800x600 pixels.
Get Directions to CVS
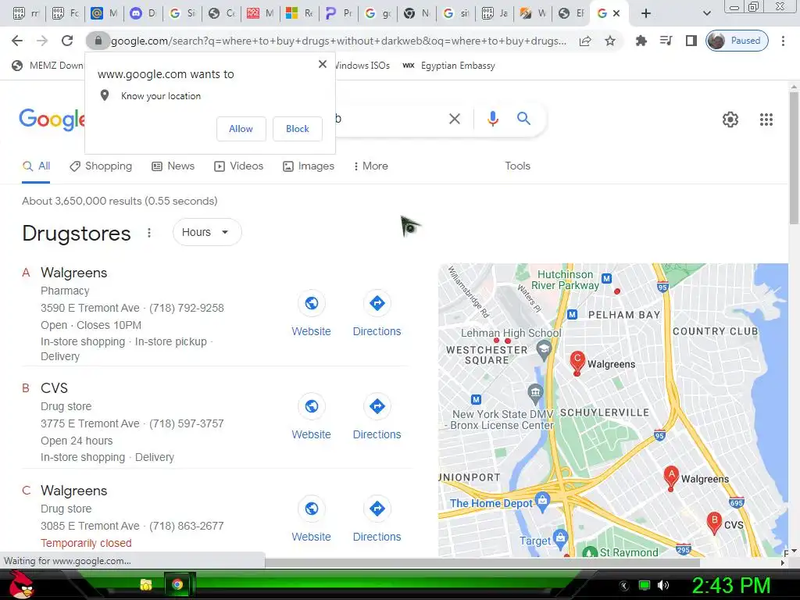coord(377,417)
